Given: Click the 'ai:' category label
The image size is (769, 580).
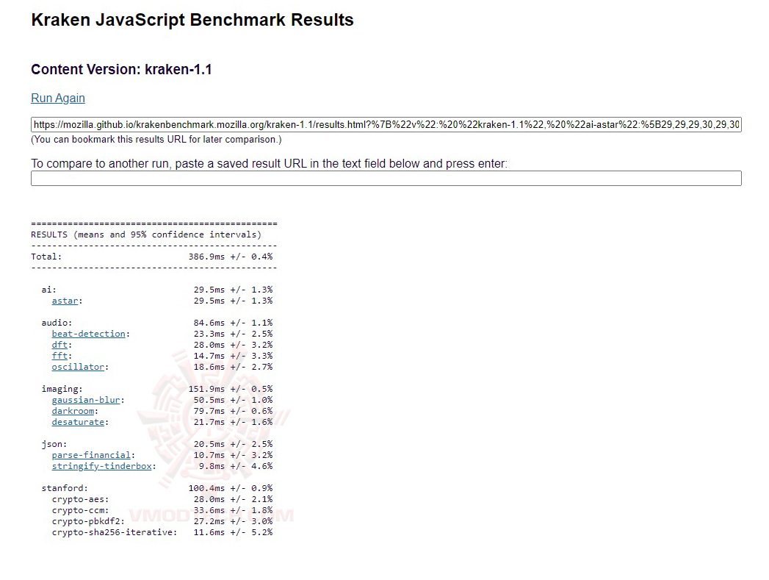Looking at the screenshot, I should point(49,290).
